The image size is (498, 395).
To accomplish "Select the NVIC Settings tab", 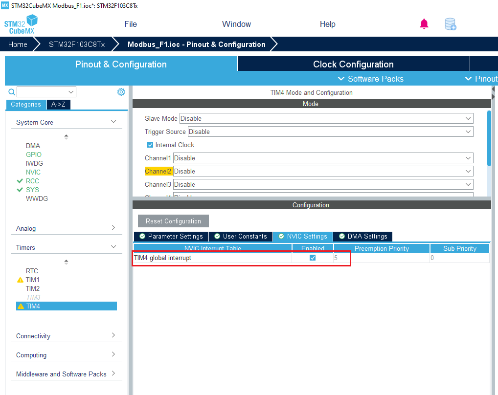I will pos(303,237).
